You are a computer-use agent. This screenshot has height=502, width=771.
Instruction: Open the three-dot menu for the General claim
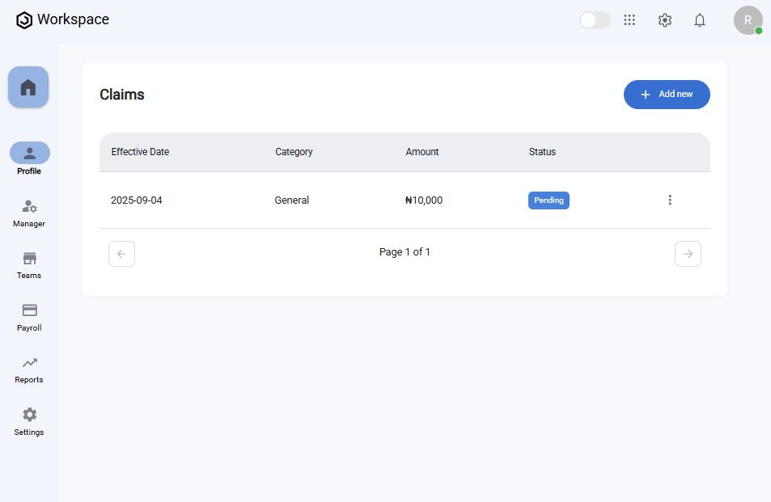tap(670, 200)
